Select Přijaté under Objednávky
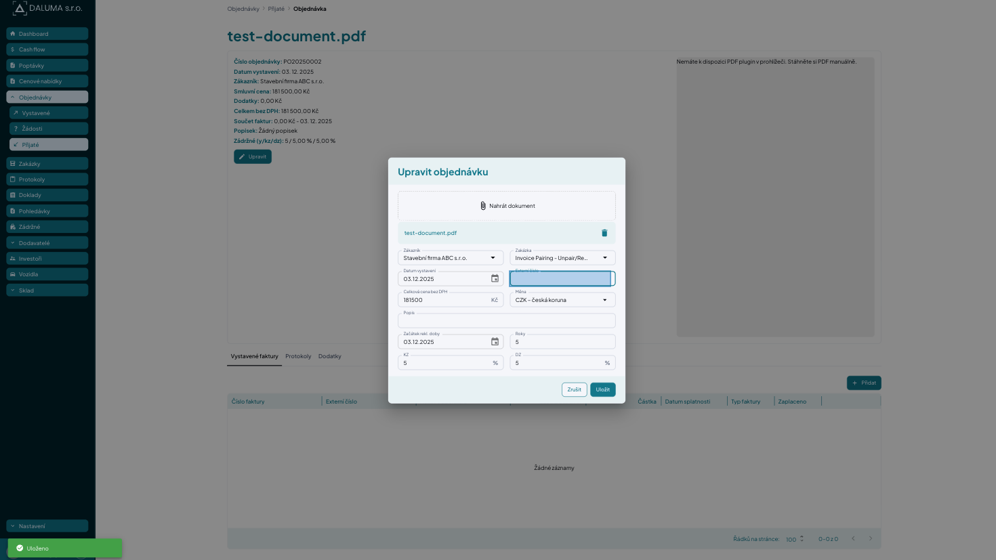996x560 pixels. point(49,145)
